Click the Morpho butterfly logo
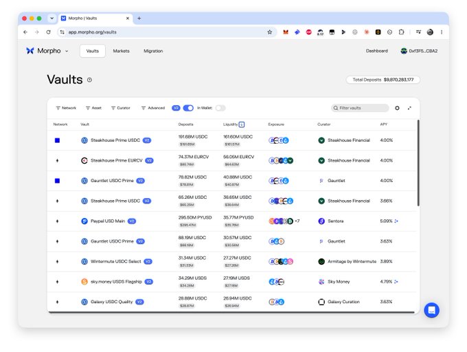The width and height of the screenshot is (467, 352). 30,51
